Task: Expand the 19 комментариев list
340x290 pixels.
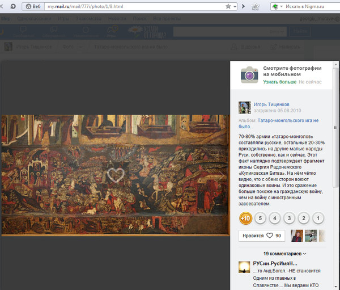Action: [x=284, y=254]
